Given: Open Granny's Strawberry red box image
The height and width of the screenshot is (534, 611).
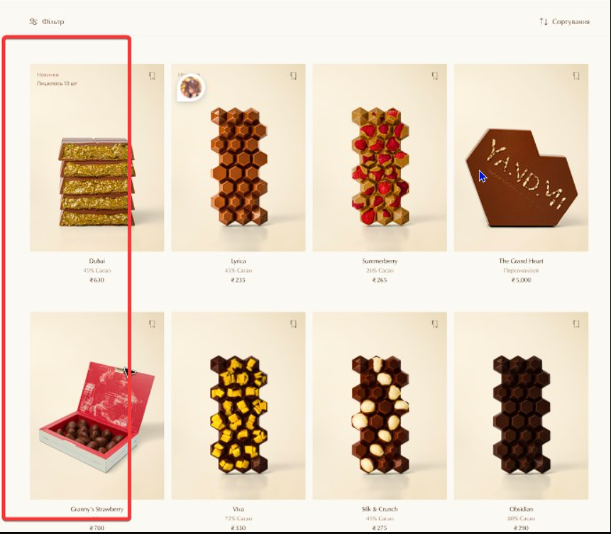Looking at the screenshot, I should pyautogui.click(x=97, y=405).
